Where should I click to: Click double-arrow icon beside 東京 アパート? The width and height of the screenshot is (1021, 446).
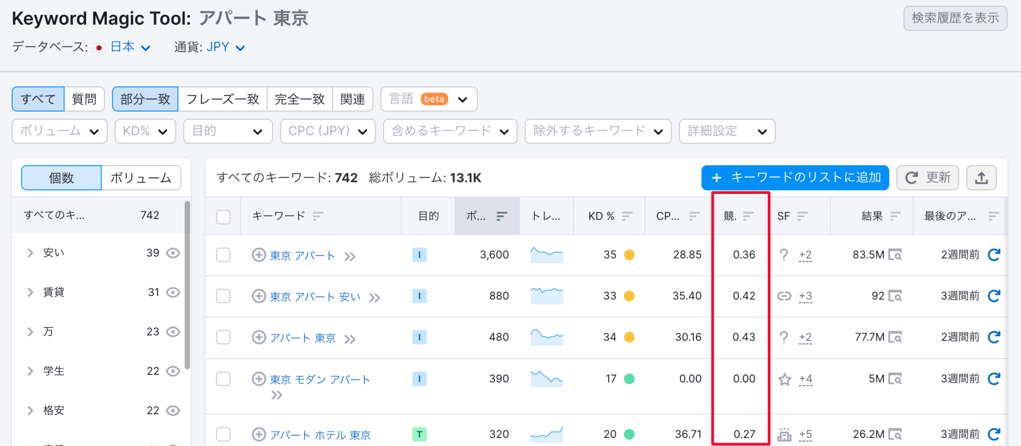point(350,257)
